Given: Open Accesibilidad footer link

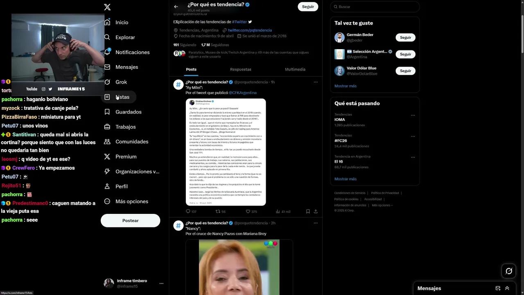Looking at the screenshot, I should tap(373, 199).
